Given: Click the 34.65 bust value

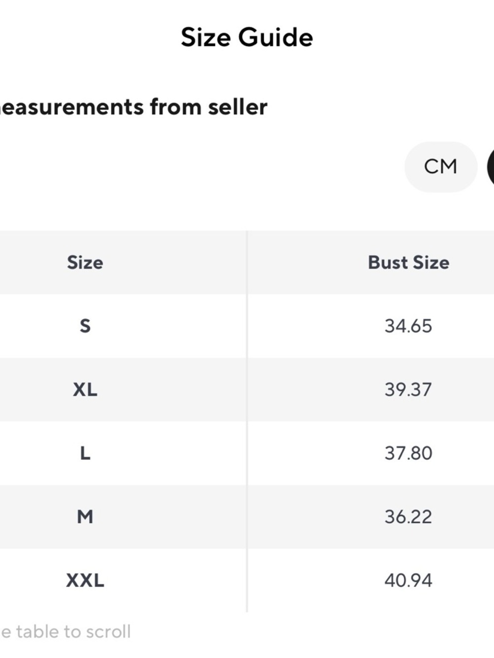Looking at the screenshot, I should pyautogui.click(x=409, y=326).
